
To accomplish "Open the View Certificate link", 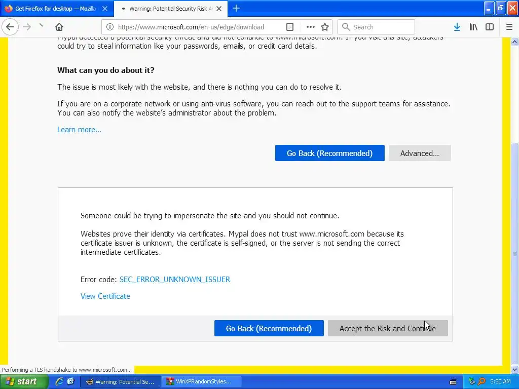I will pos(105,296).
